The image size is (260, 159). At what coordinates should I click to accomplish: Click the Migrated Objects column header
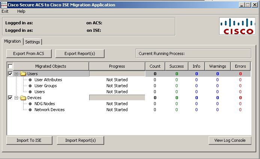pos(51,66)
